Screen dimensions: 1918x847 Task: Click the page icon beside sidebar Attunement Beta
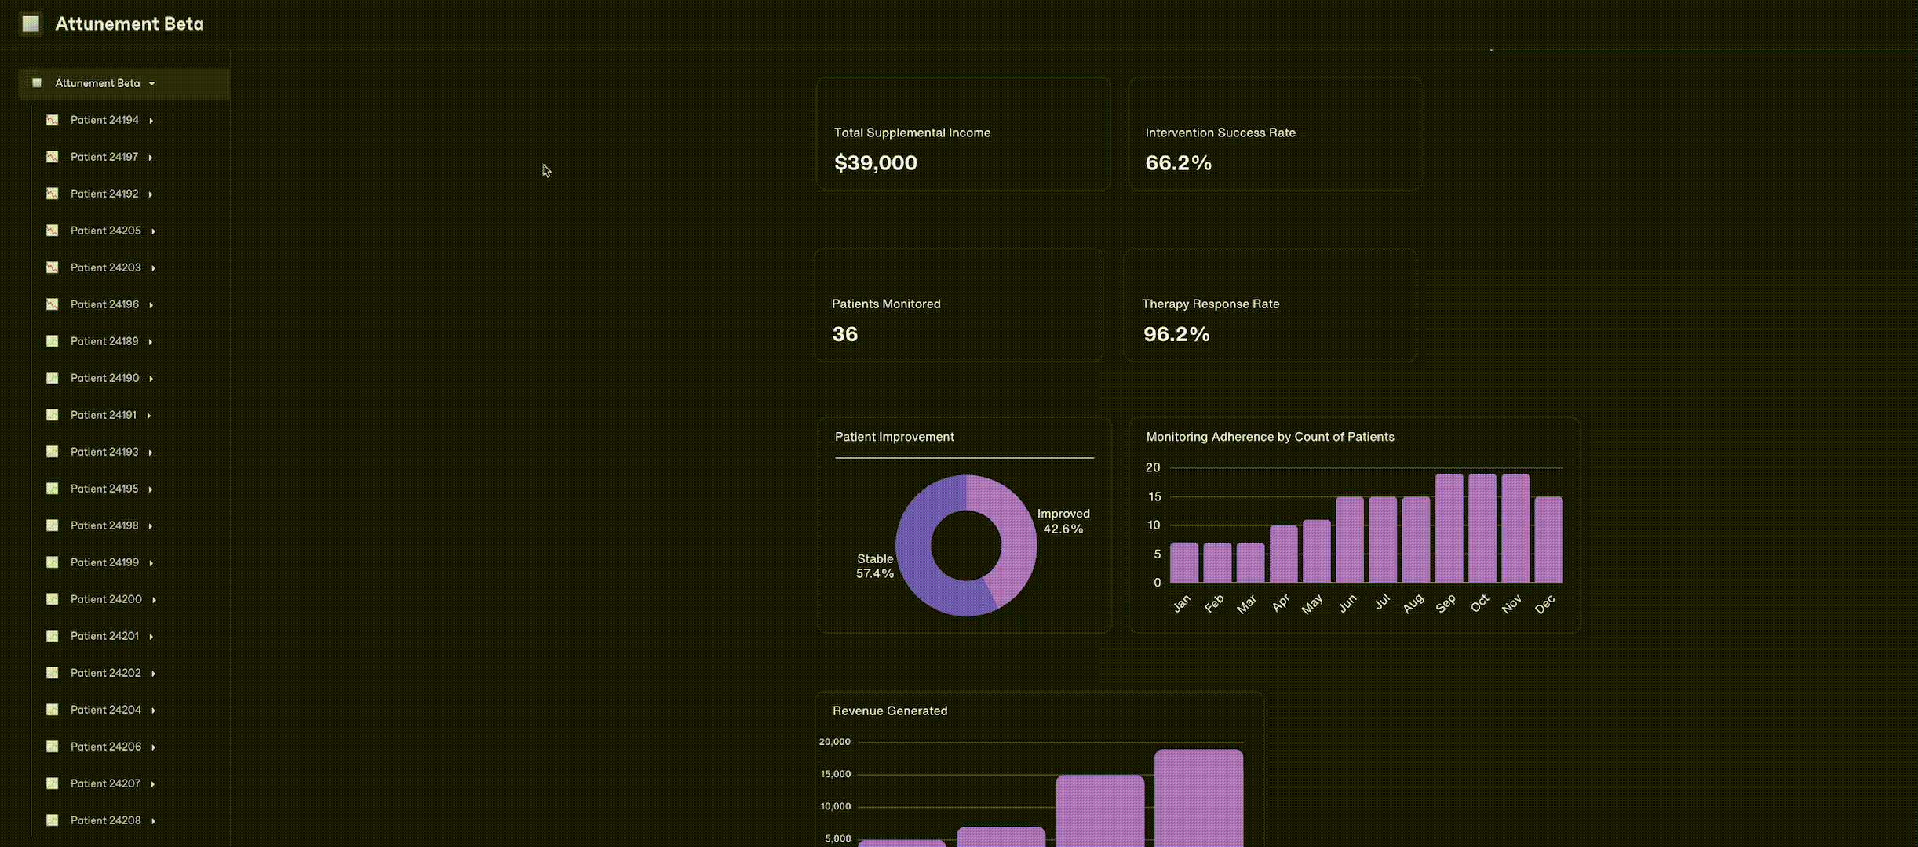click(37, 83)
